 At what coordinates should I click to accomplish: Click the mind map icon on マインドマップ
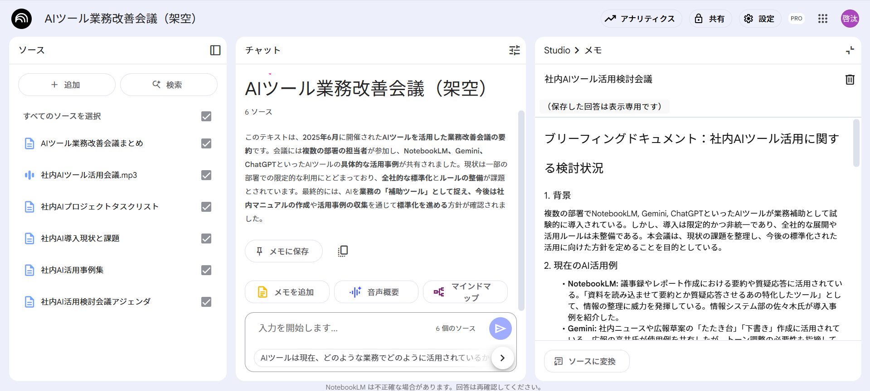coord(439,292)
